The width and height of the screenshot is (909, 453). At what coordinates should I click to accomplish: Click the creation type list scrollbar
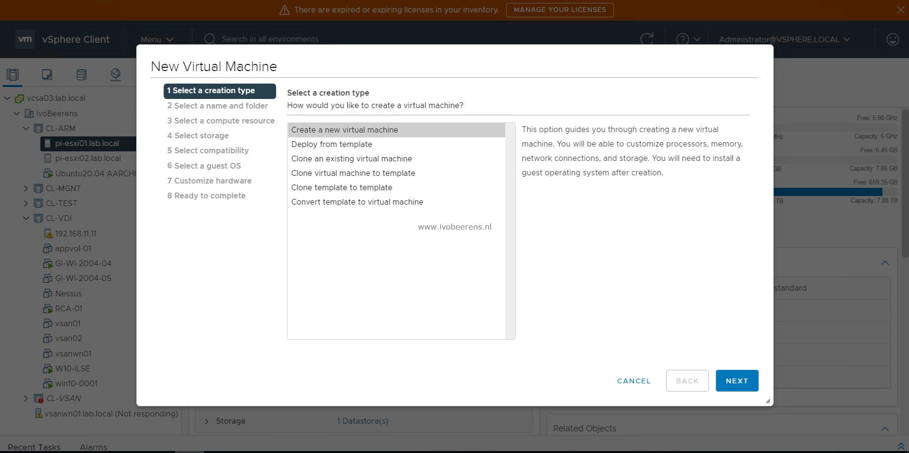510,231
